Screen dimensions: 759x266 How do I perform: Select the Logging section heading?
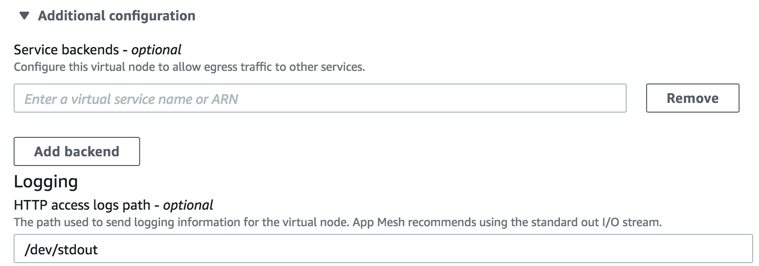click(x=46, y=182)
